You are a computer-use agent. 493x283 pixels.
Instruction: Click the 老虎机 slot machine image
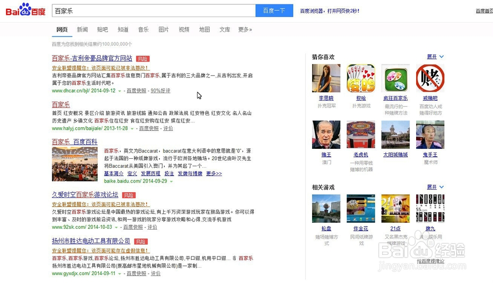coord(361,135)
